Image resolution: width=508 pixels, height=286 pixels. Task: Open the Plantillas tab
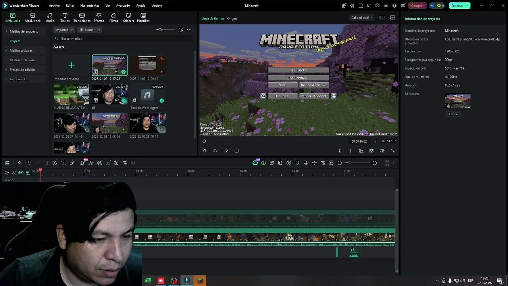tap(143, 17)
